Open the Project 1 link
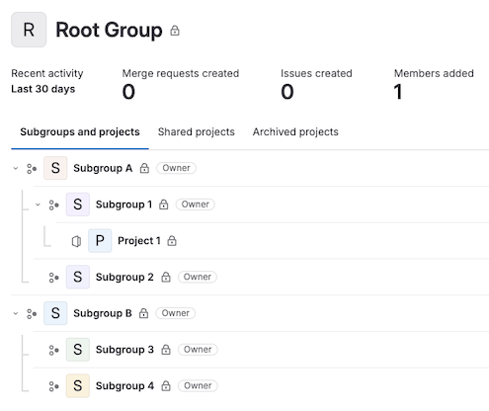This screenshot has width=489, height=411. [139, 241]
